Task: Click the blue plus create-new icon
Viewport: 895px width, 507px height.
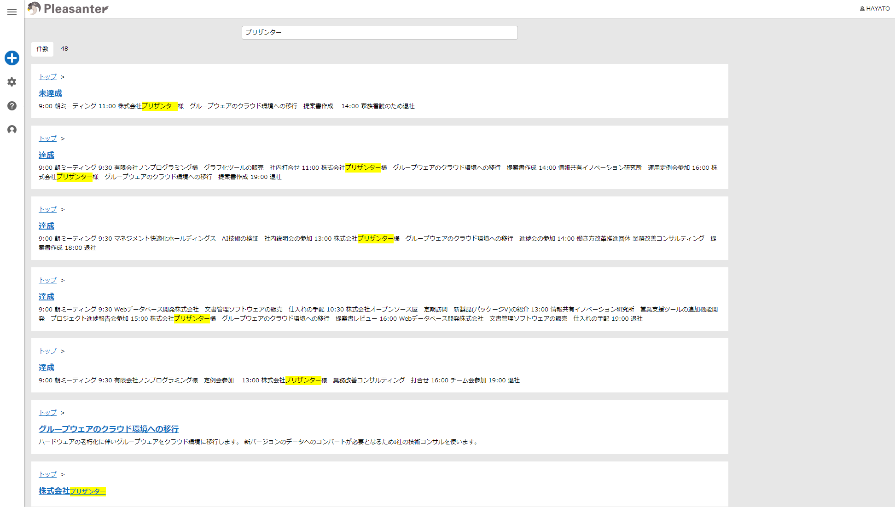Action: [12, 58]
